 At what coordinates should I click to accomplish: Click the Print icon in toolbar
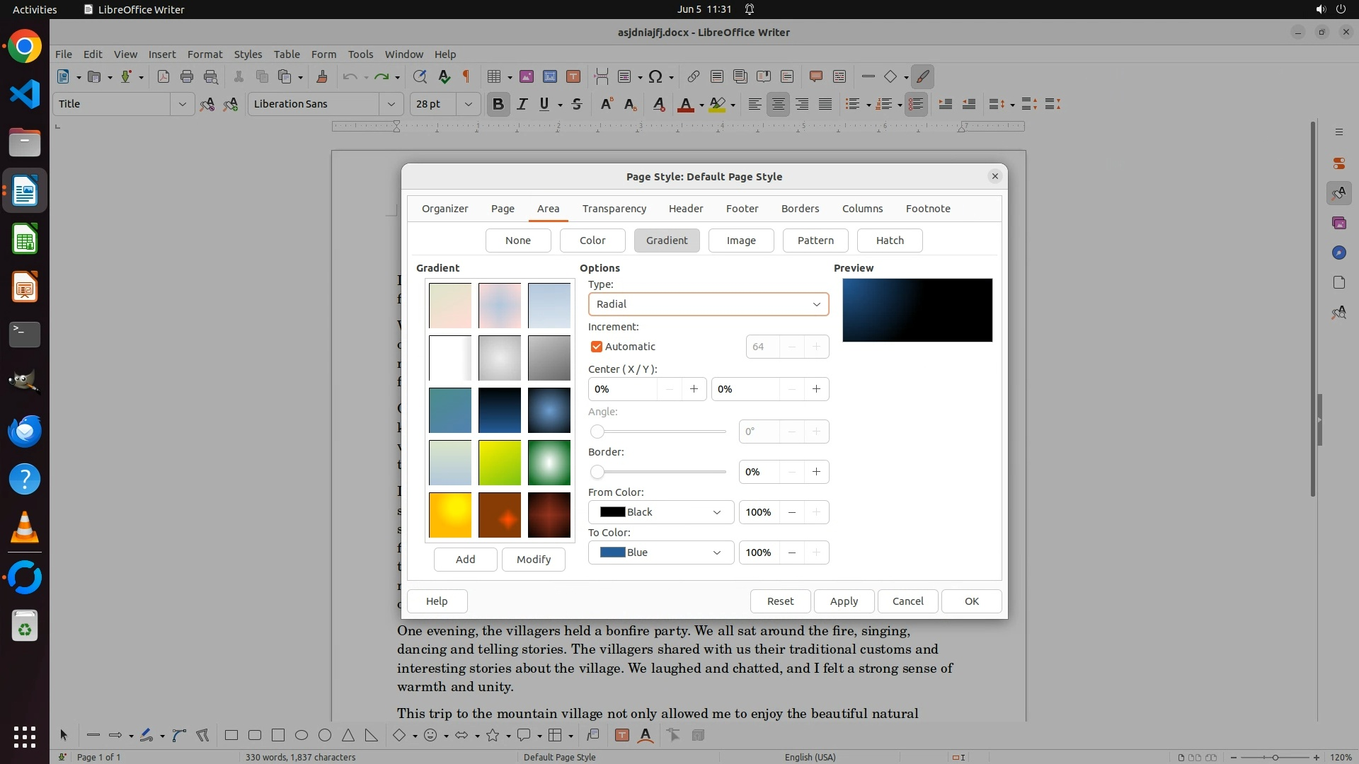click(x=187, y=76)
